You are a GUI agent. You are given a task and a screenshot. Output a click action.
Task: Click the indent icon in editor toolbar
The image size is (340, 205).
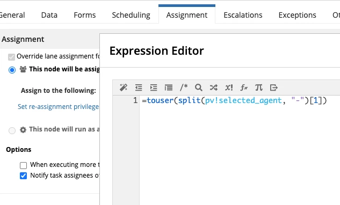(154, 87)
